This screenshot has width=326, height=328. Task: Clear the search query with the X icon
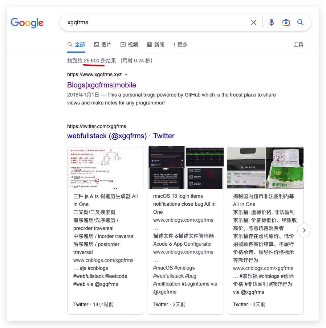click(254, 22)
